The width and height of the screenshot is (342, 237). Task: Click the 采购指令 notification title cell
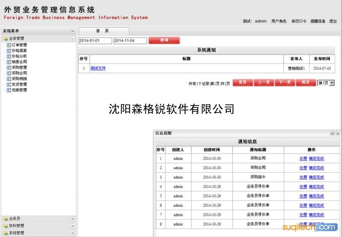(x=258, y=177)
